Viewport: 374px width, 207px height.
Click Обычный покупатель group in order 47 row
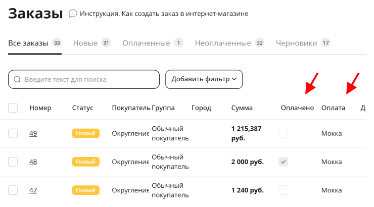coord(170,190)
